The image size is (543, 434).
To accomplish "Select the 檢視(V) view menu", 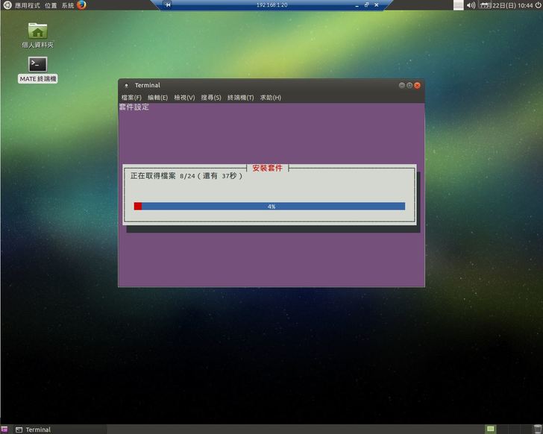I will point(184,98).
